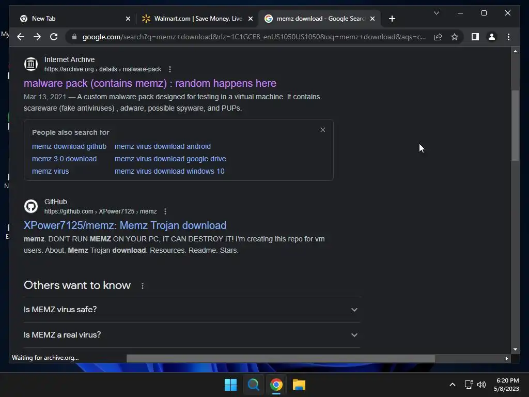
Task: Switch to the Walmart.com tab
Action: click(x=197, y=19)
